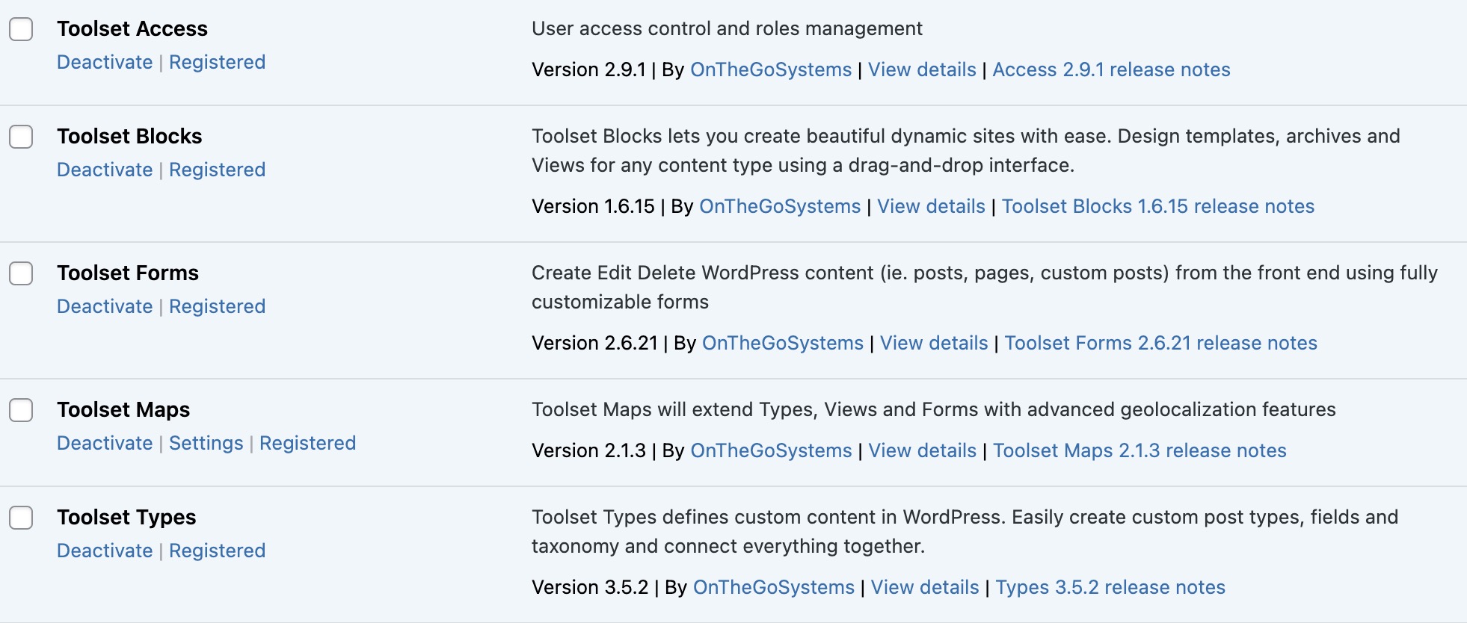Tick the Toolset Types plugin checkbox
This screenshot has height=623, width=1467.
tap(21, 518)
